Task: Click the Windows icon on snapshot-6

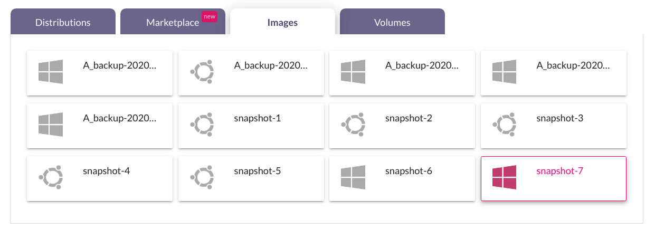Action: [353, 177]
